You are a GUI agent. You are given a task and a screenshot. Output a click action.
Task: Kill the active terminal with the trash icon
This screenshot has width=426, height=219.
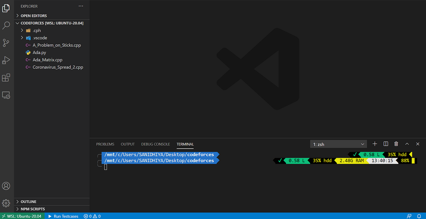396,144
